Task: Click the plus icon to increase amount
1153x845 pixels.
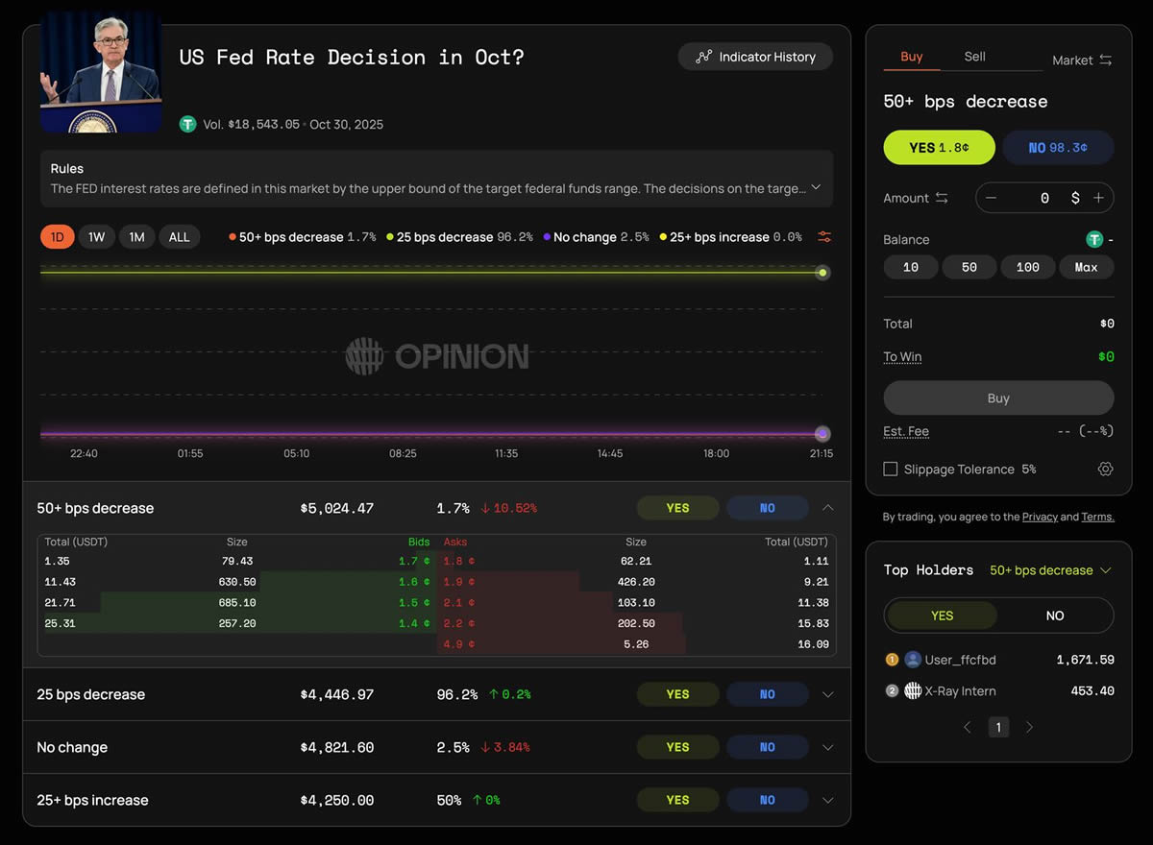Action: (x=1098, y=198)
